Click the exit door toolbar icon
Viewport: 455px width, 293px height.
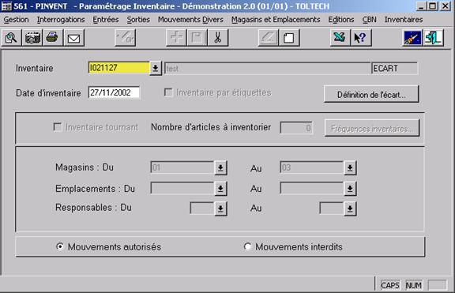(x=434, y=38)
